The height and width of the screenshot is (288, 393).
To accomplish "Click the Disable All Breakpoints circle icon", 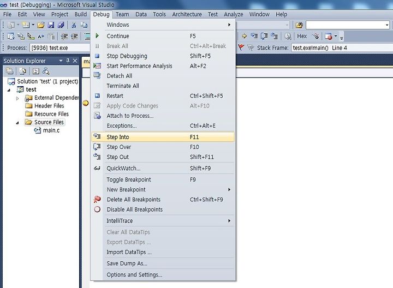I will coord(97,209).
